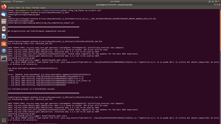Open the Editar menu

18,8
